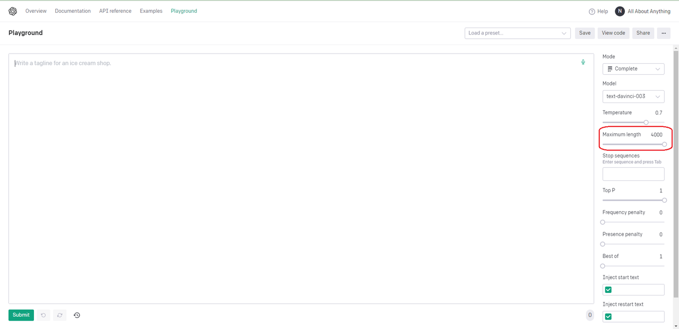Image resolution: width=679 pixels, height=329 pixels.
Task: Toggle the Inject restart text checkbox
Action: pos(608,317)
